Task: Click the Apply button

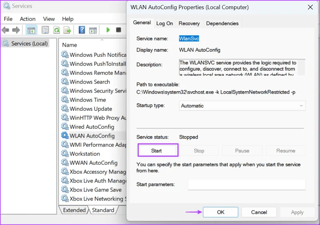Action: tap(297, 212)
